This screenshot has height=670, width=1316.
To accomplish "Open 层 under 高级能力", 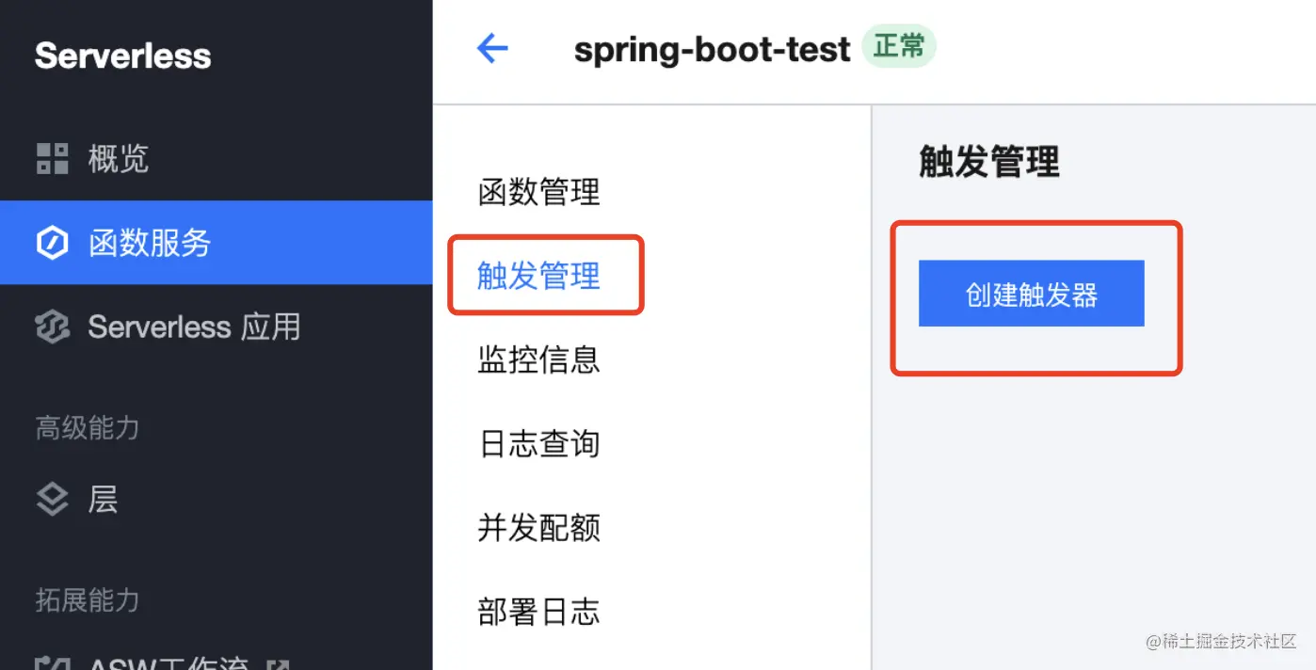I will (x=103, y=499).
